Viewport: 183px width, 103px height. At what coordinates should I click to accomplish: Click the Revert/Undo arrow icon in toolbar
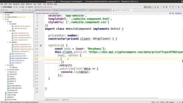click(178, 7)
